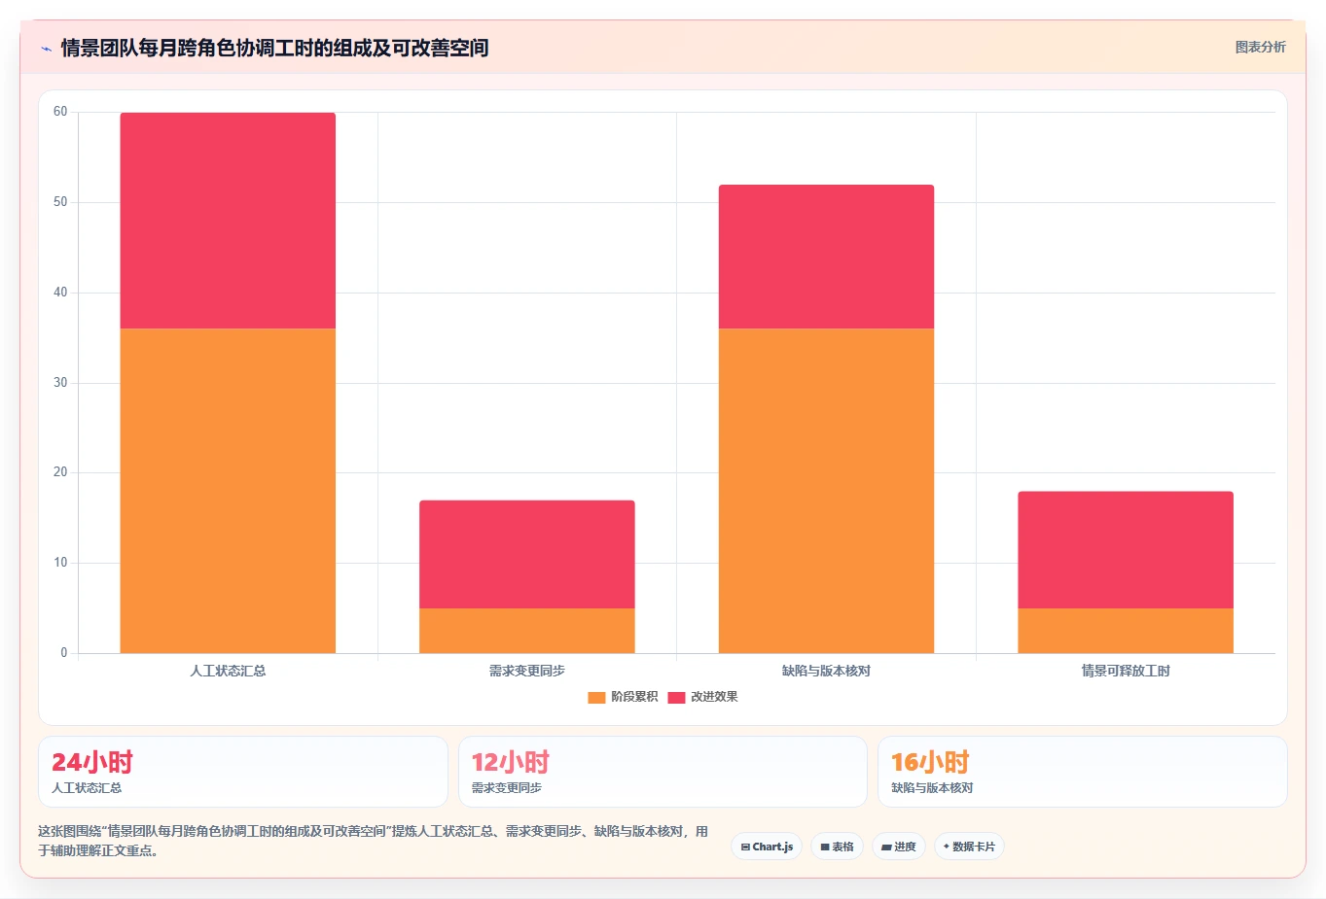Click x-axis label 缺陷与版本核对
1326x899 pixels.
point(826,671)
